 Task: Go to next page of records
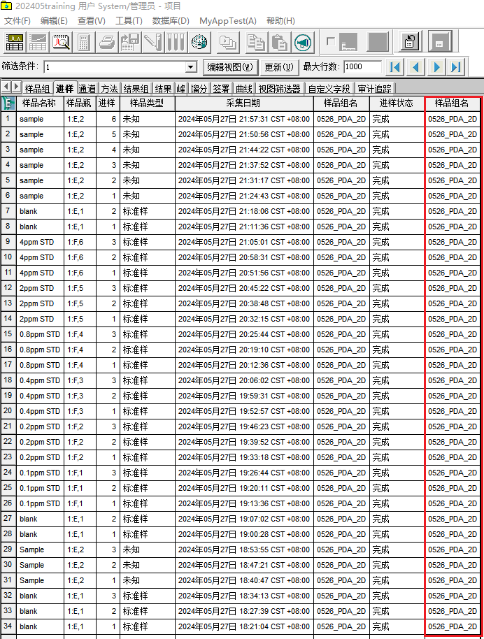coord(436,67)
